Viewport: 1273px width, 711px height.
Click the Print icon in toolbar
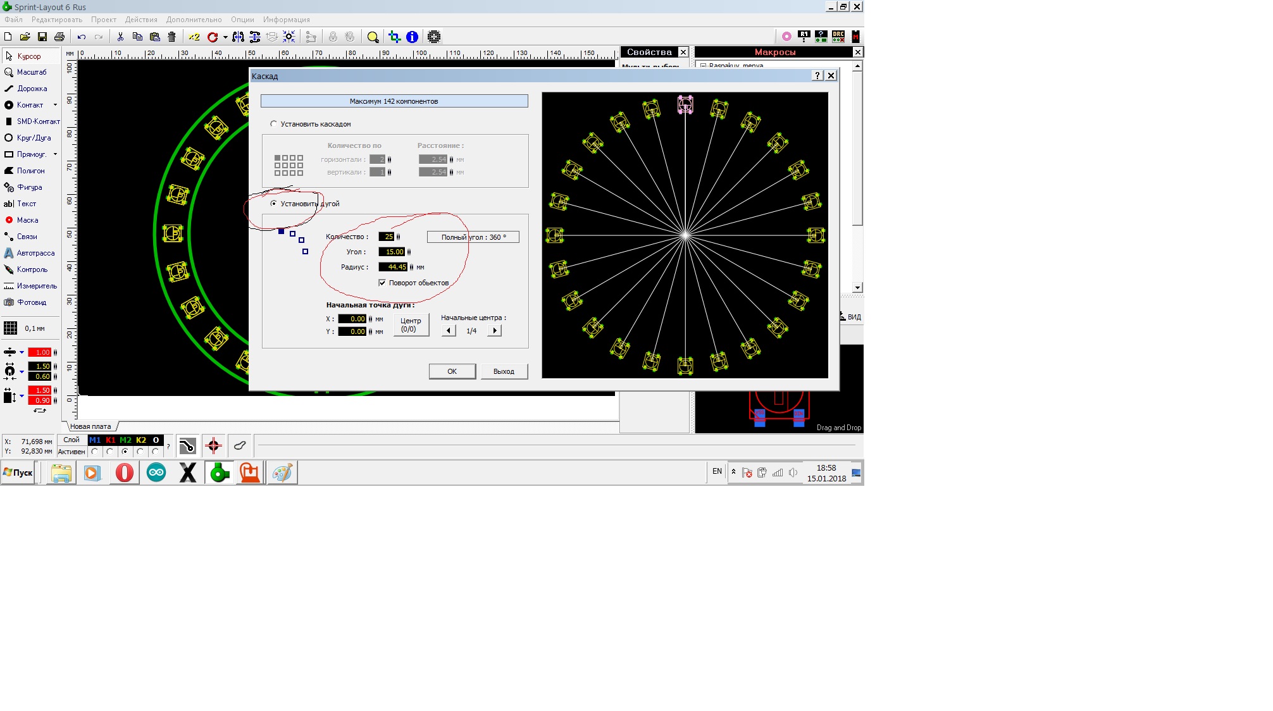(59, 37)
